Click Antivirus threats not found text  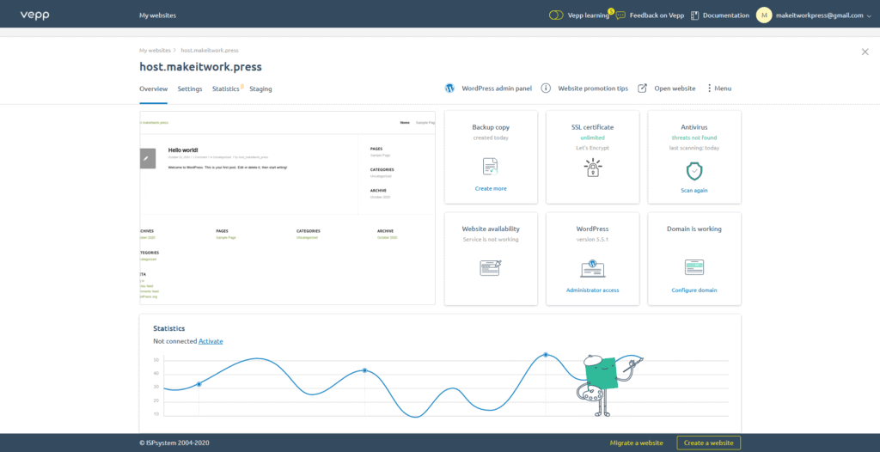pos(694,137)
